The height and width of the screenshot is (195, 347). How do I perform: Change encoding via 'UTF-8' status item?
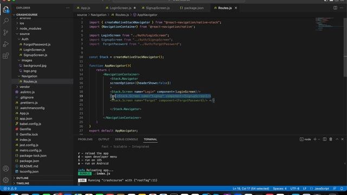[x=295, y=188]
